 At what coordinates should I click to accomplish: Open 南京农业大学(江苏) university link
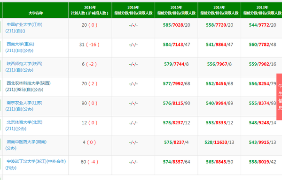coord(24,103)
